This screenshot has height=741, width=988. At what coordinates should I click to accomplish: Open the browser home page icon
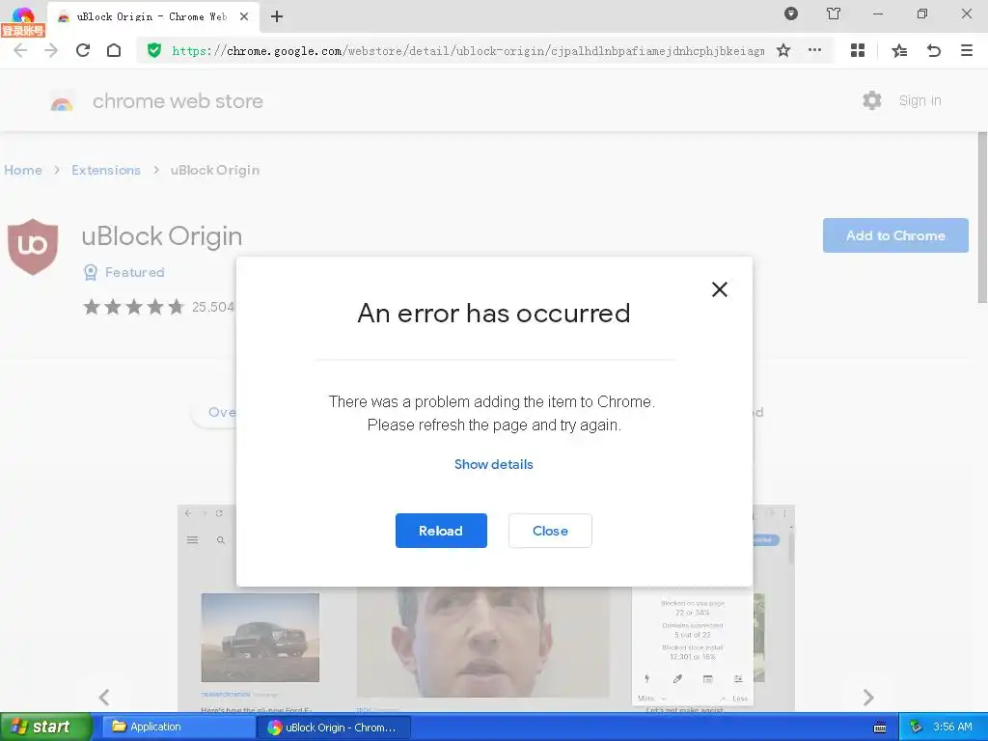coord(114,50)
